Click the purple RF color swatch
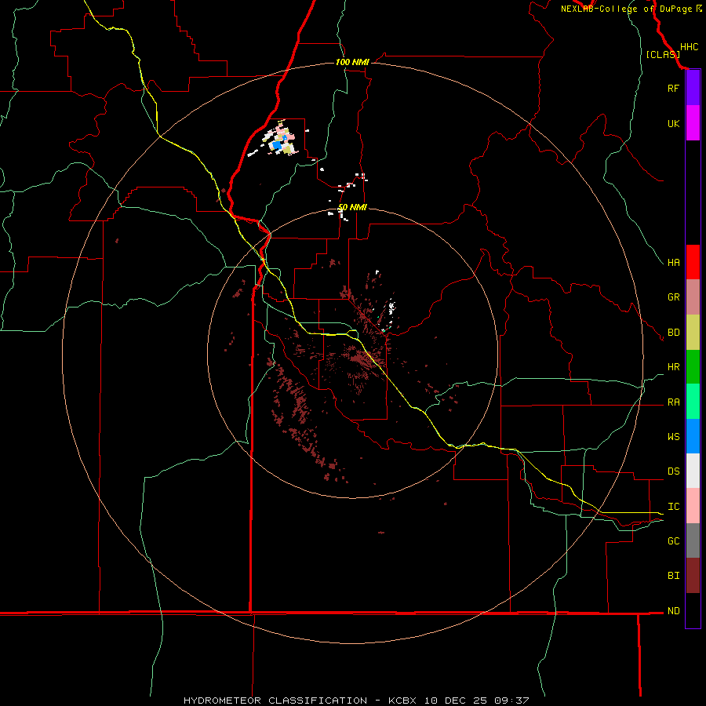This screenshot has height=706, width=706. coord(693,88)
